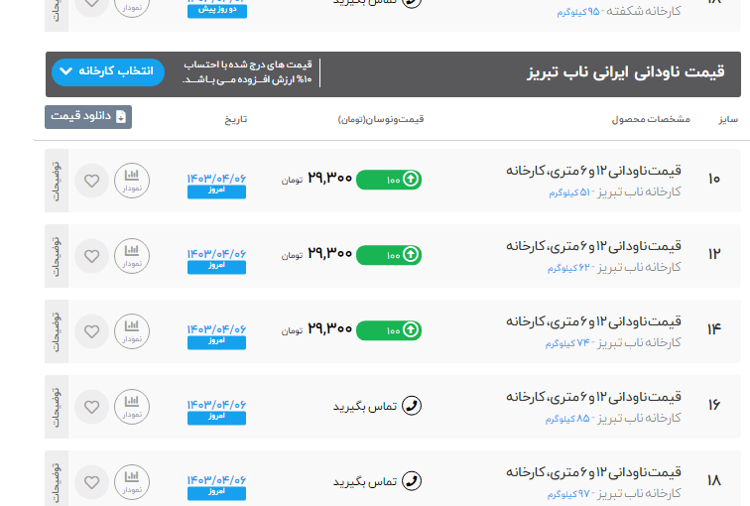Open the chart icon for size 18 row
Viewport: 750px width, 506px height.
132,481
